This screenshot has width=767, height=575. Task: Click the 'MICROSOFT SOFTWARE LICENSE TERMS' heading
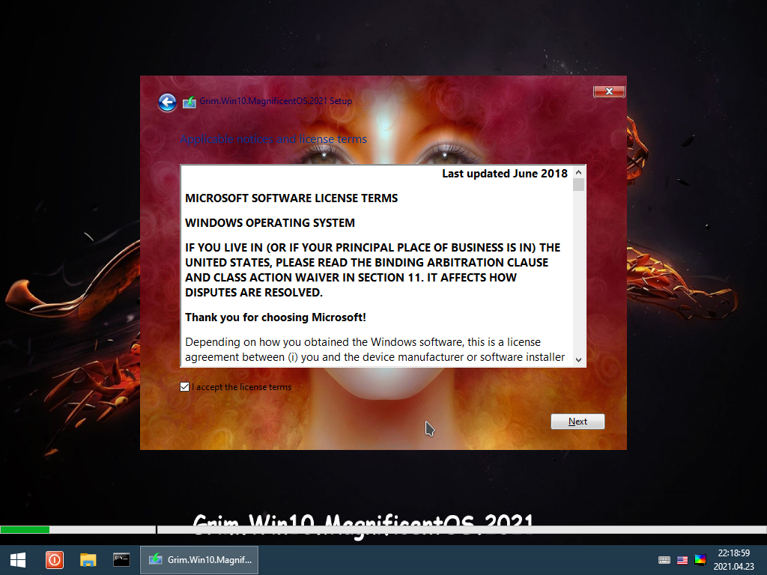291,198
